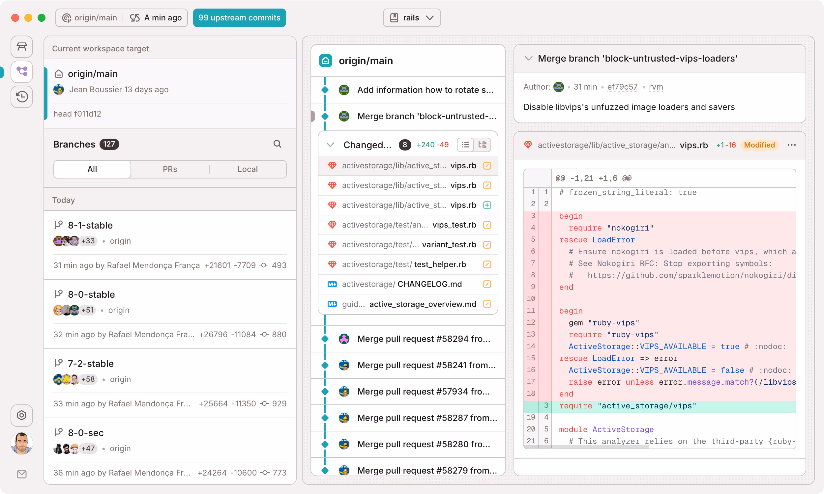This screenshot has height=494, width=824.
Task: Click the 99 upstream commits button
Action: tap(239, 18)
